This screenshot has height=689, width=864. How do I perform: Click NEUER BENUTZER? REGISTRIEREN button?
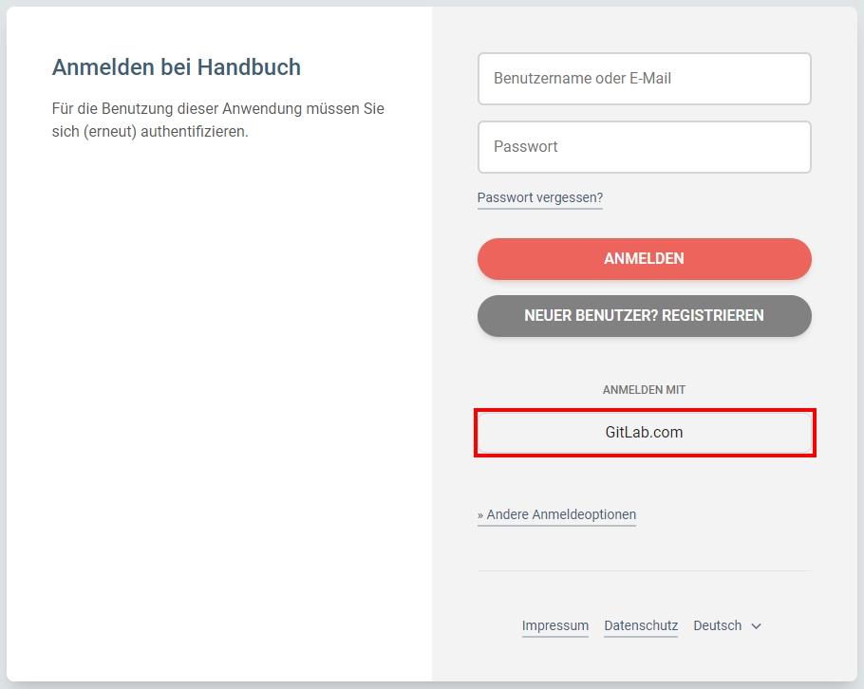tap(644, 316)
